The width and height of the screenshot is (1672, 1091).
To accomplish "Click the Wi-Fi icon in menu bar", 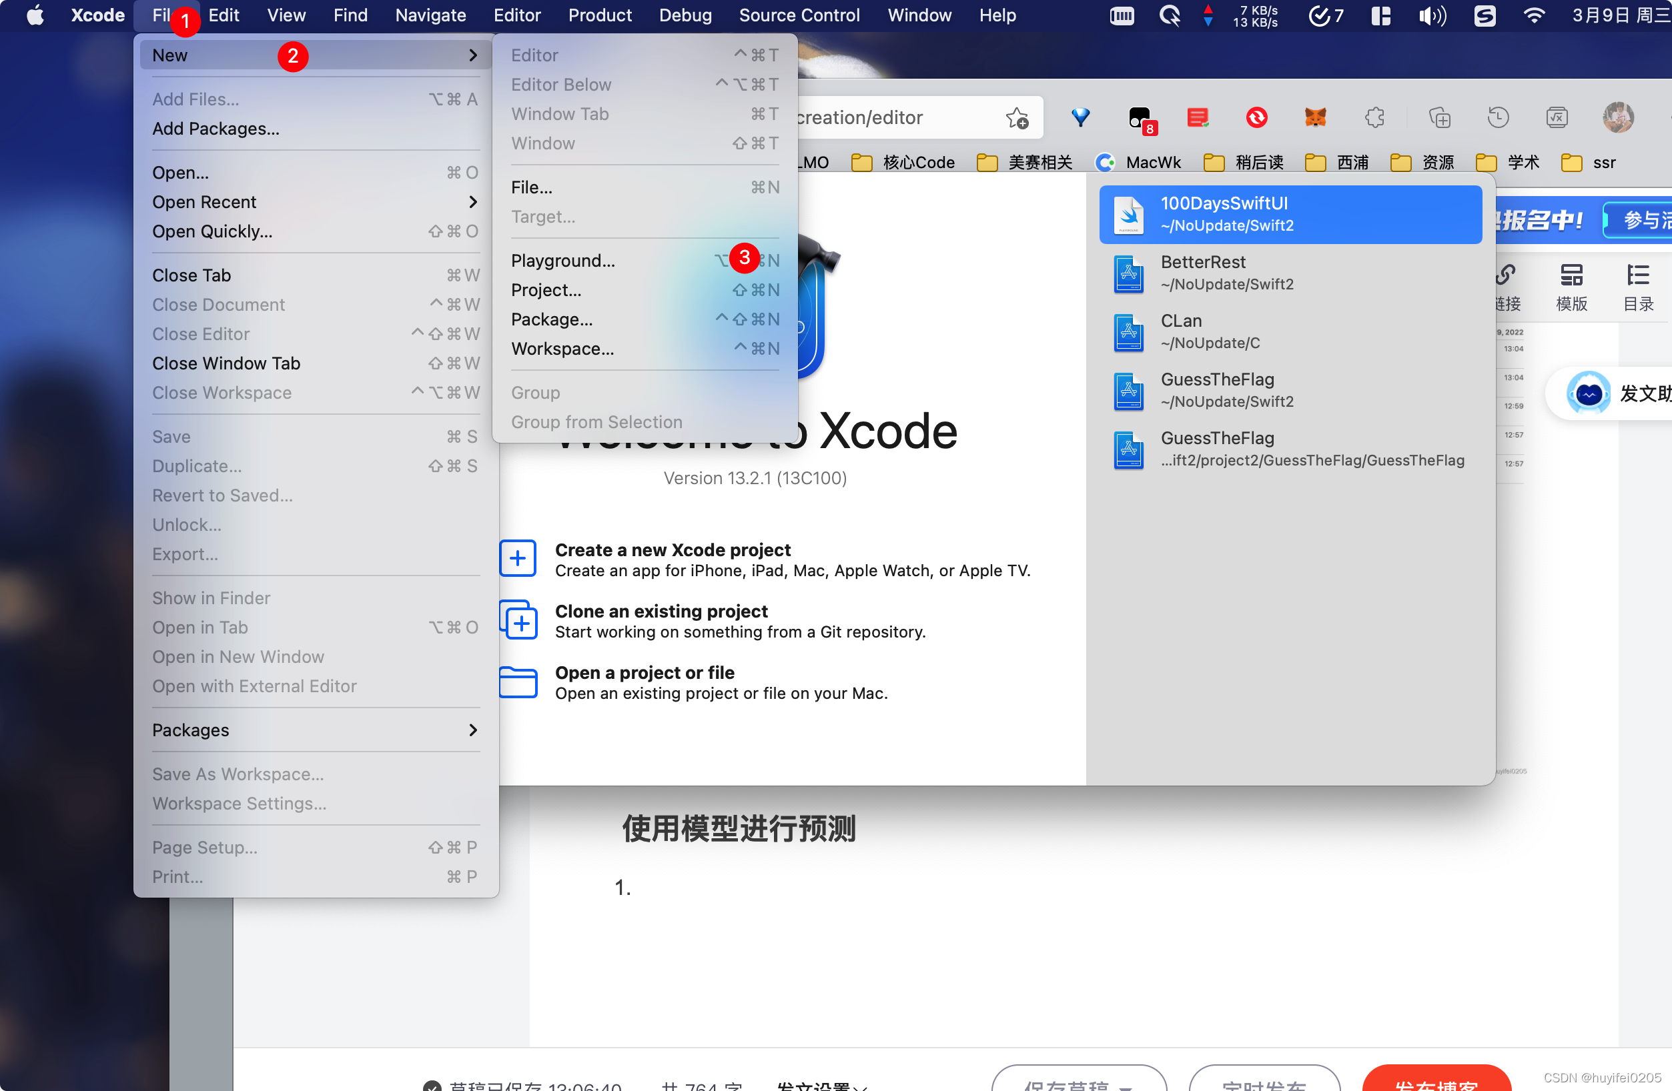I will (x=1535, y=15).
